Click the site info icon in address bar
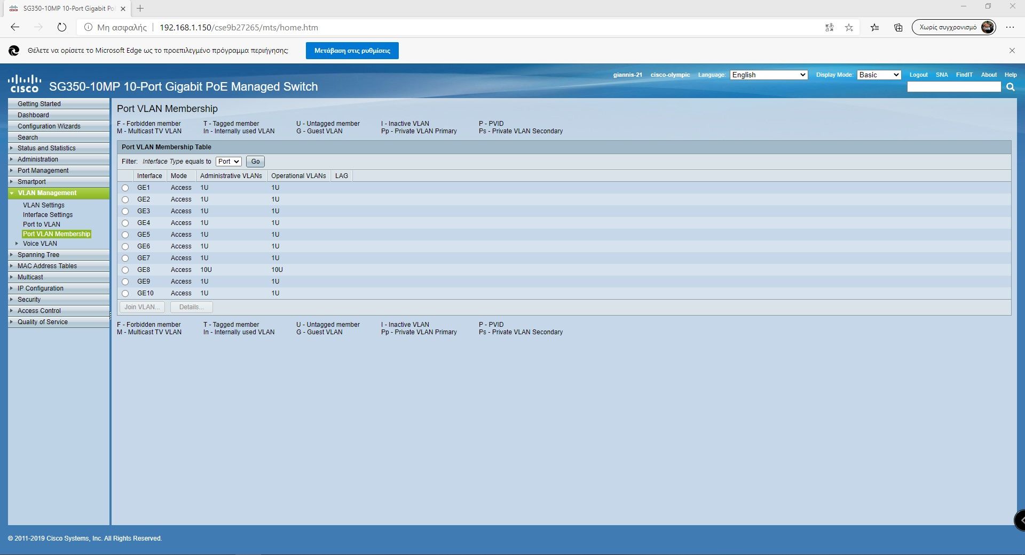The image size is (1025, 555). [88, 27]
